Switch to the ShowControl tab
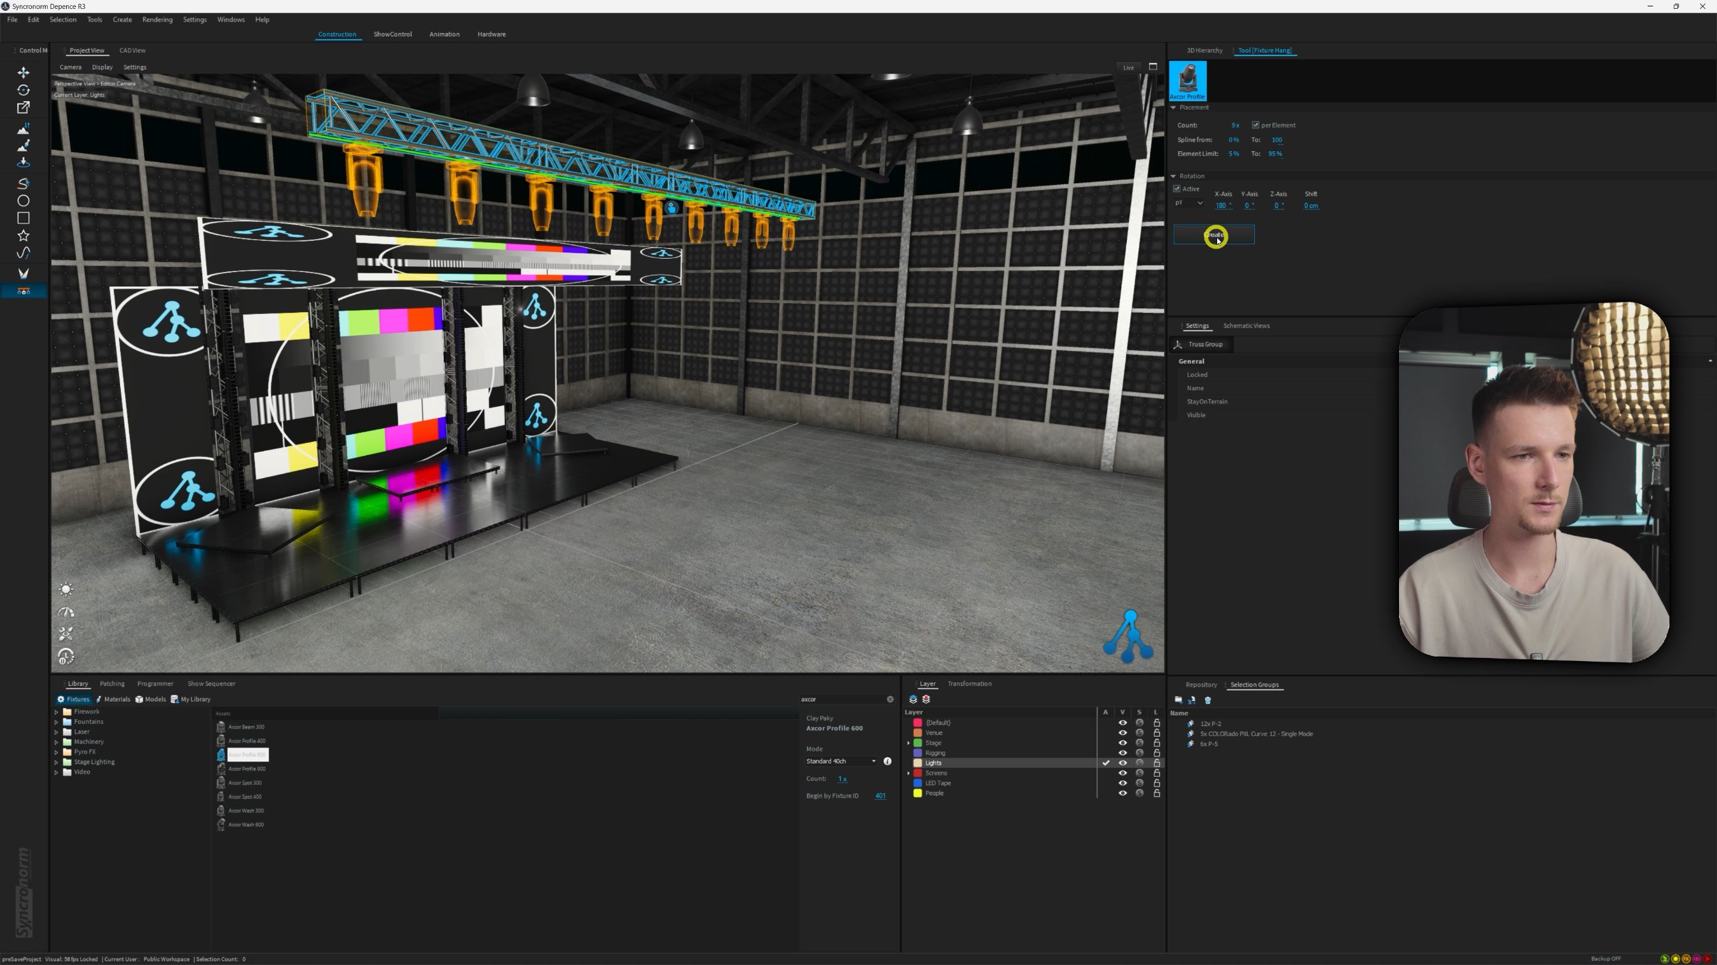This screenshot has height=965, width=1717. point(392,34)
